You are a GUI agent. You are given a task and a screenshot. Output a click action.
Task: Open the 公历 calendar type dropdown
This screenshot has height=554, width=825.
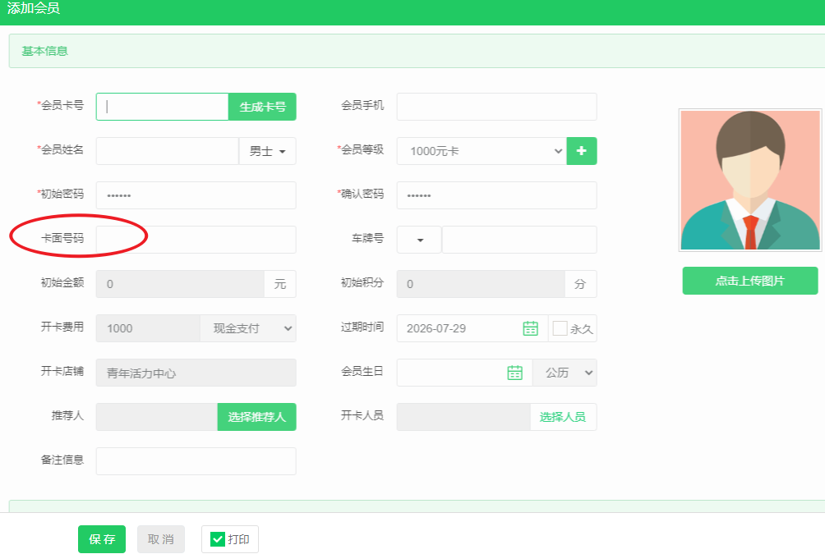click(565, 373)
